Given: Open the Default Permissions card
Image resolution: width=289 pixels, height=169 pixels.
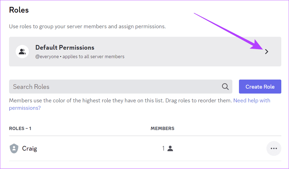Looking at the screenshot, I should [145, 52].
